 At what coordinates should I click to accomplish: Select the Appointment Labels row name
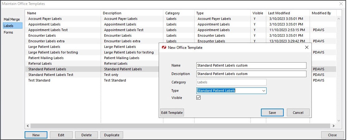coord(44,24)
